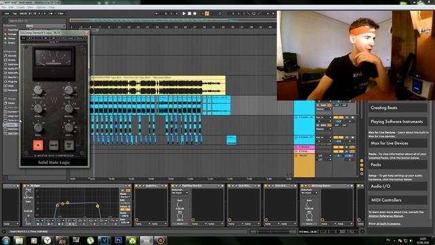Open the Playing Software Instruments lesson
This screenshot has height=245, width=435.
398,122
